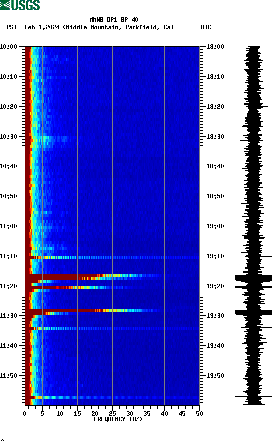
Task: Click the 11:00 PST time label
Action: click(8, 226)
